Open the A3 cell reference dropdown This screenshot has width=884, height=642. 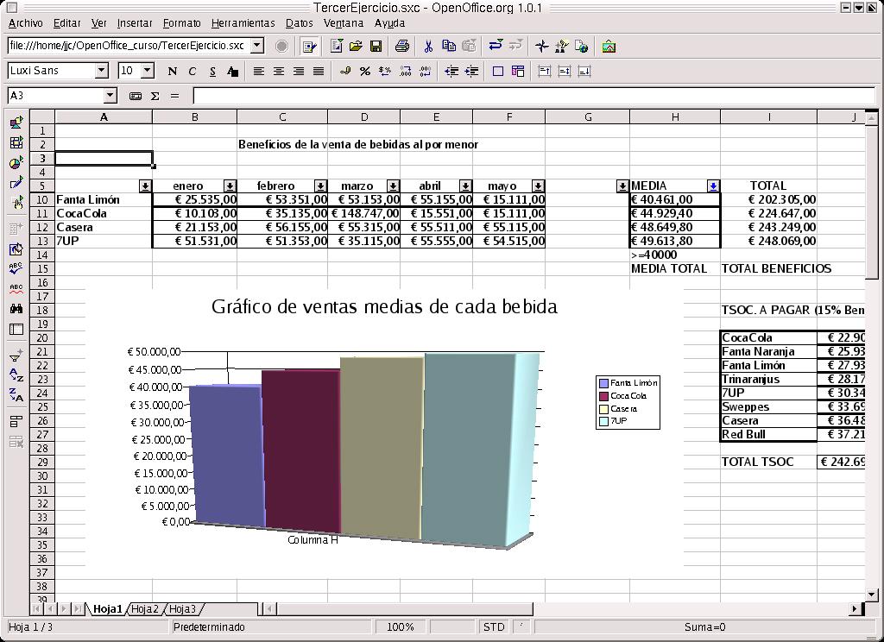point(110,96)
